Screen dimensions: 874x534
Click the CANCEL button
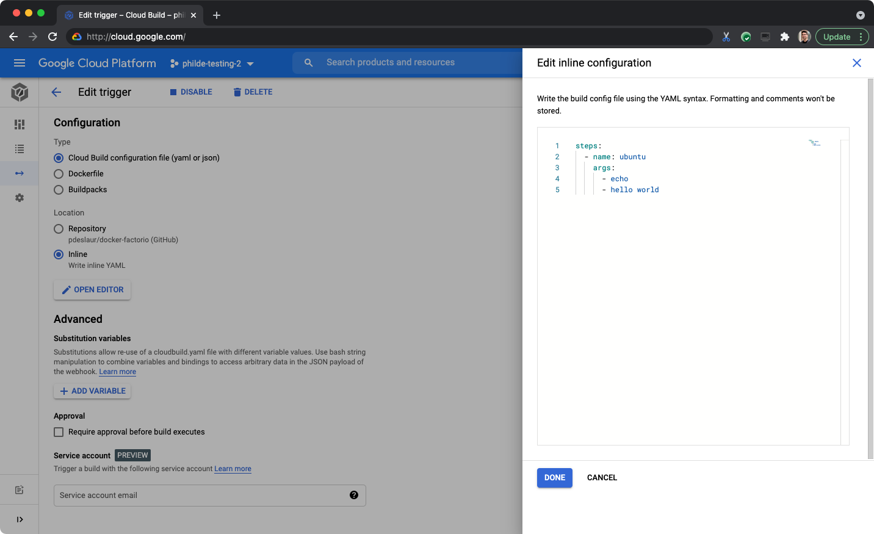coord(602,478)
